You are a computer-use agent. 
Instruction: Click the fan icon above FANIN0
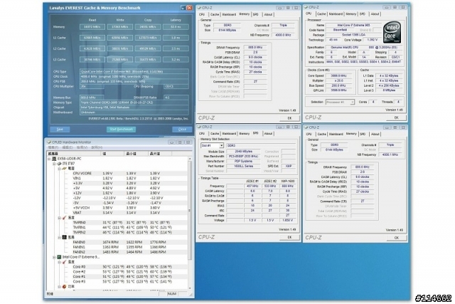pyautogui.click(x=65, y=238)
